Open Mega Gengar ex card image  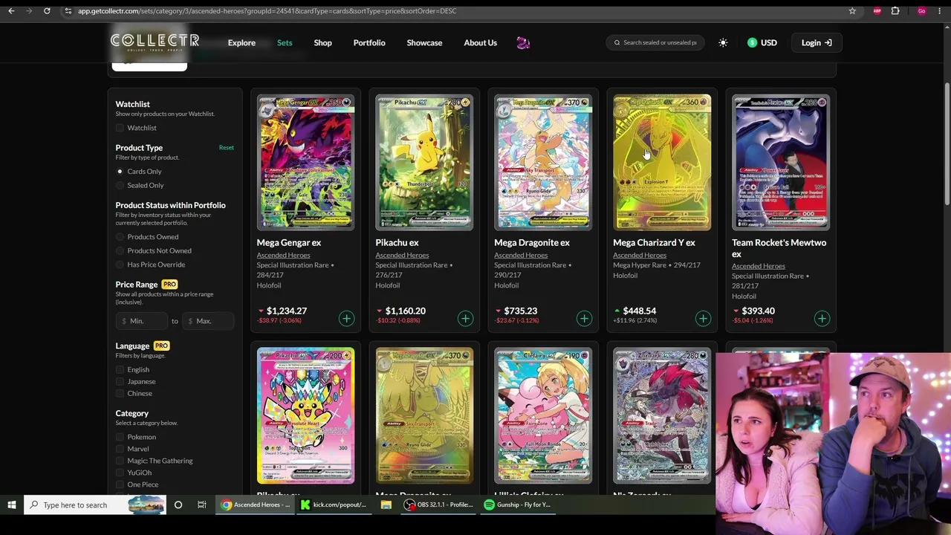(305, 162)
